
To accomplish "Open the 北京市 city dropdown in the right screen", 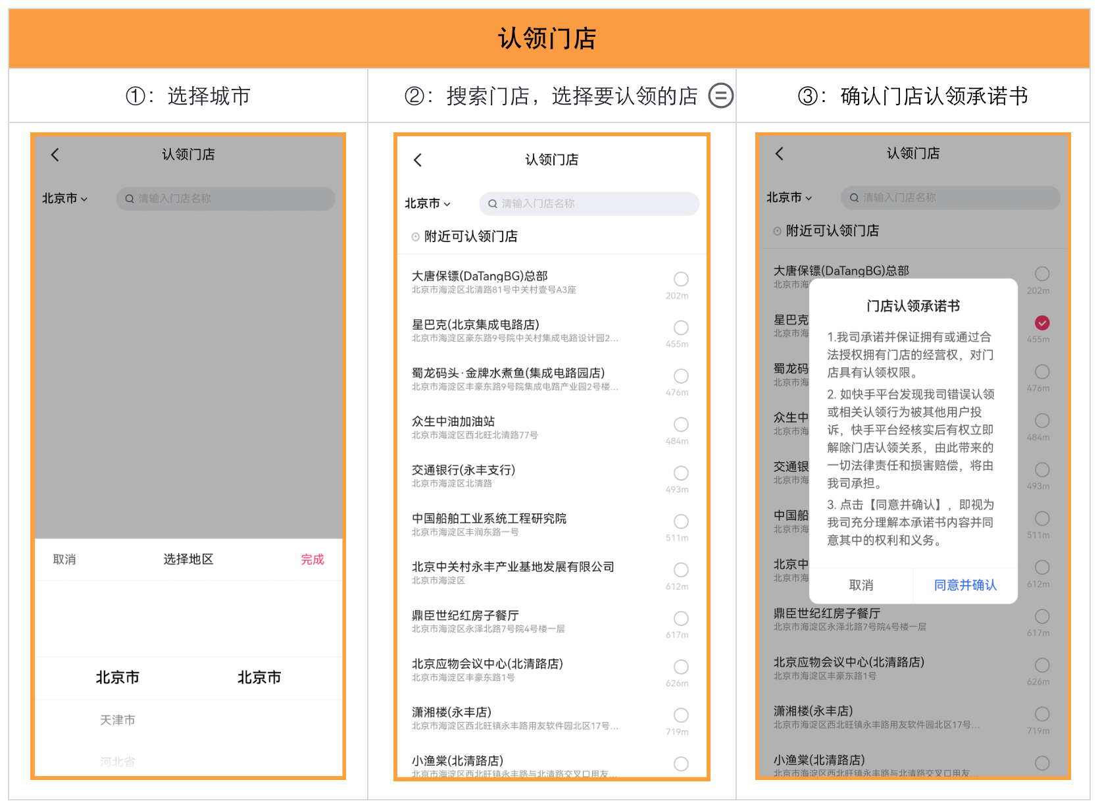I will pyautogui.click(x=789, y=197).
